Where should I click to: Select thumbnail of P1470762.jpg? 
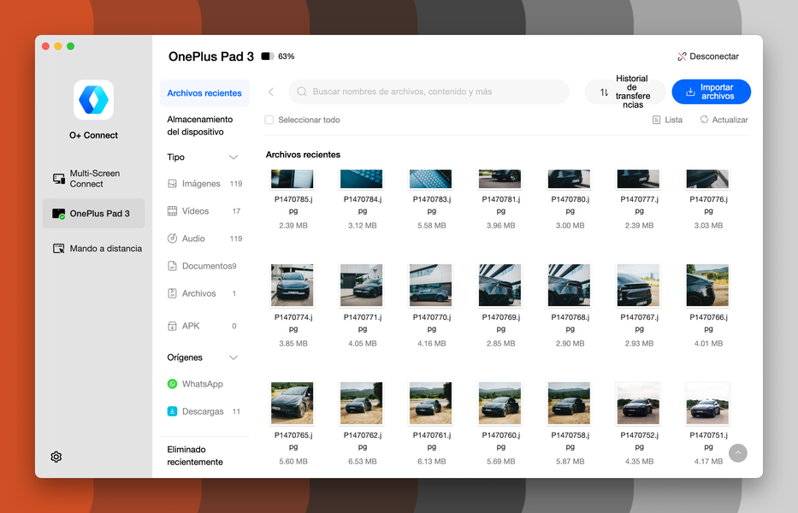click(x=361, y=404)
